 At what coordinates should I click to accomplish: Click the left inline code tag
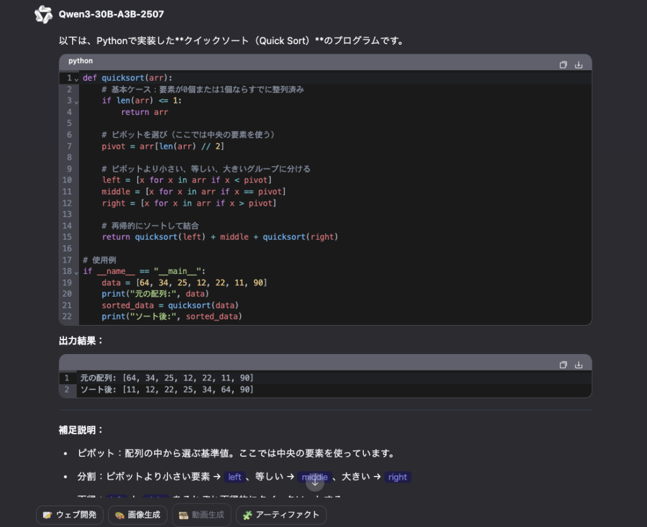click(x=234, y=477)
